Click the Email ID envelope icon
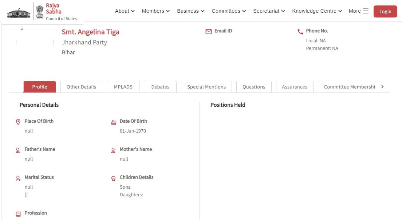This screenshot has height=220, width=402. click(x=209, y=32)
